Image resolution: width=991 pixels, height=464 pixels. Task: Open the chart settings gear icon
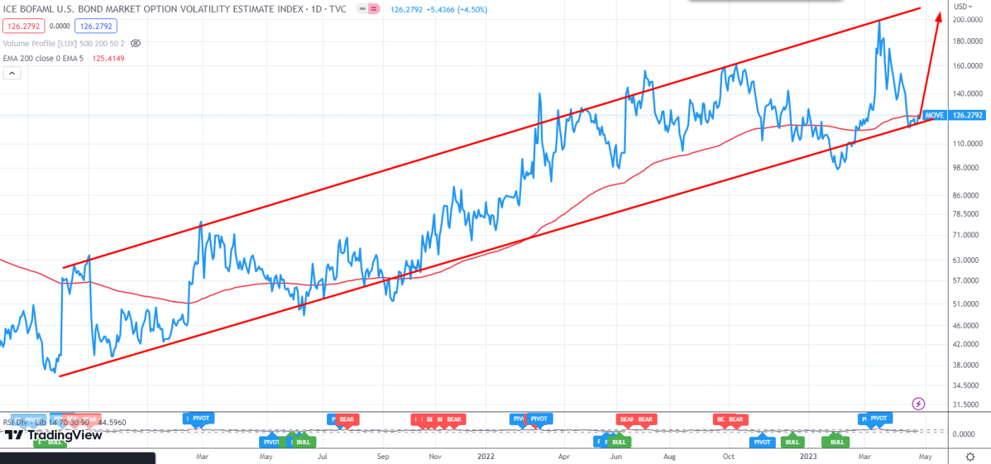pyautogui.click(x=971, y=457)
